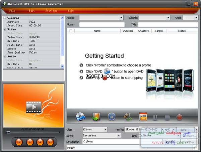Click the playback seek slider handle
The height and width of the screenshot is (152, 201).
(8, 132)
